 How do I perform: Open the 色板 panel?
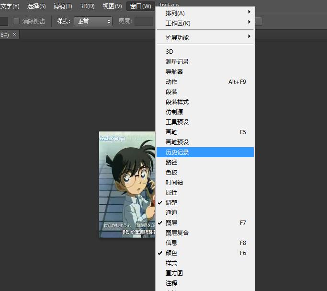point(205,172)
